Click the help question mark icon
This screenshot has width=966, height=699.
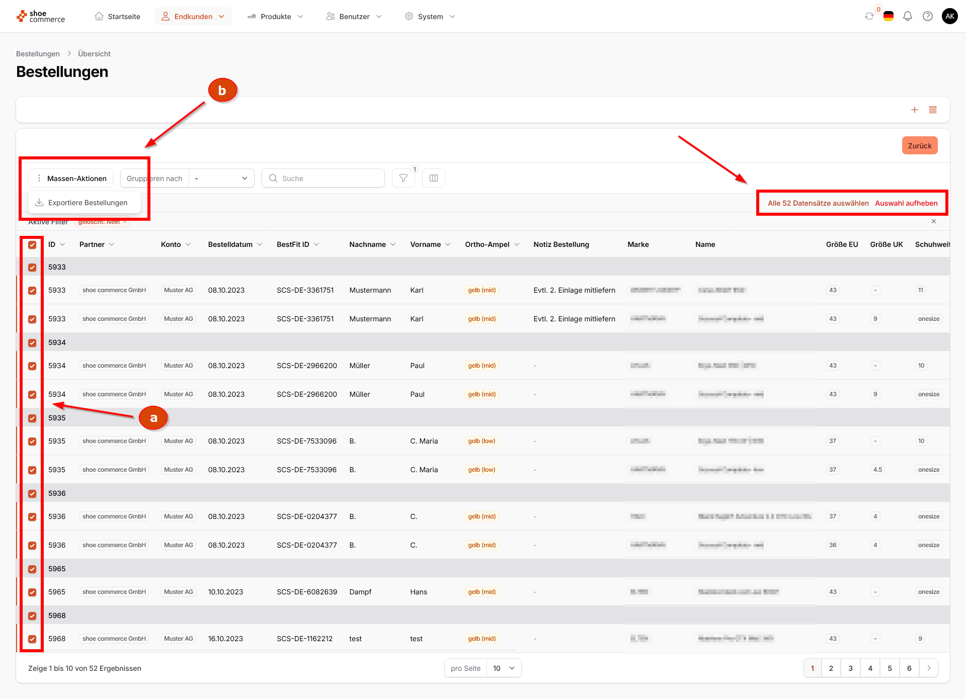pos(927,16)
